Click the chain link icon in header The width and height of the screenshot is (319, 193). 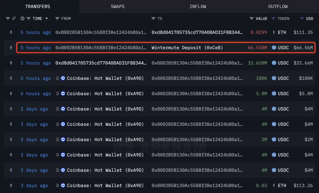(x=14, y=19)
